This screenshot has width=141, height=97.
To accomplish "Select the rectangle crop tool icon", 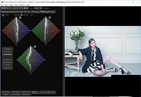I will [12, 8].
